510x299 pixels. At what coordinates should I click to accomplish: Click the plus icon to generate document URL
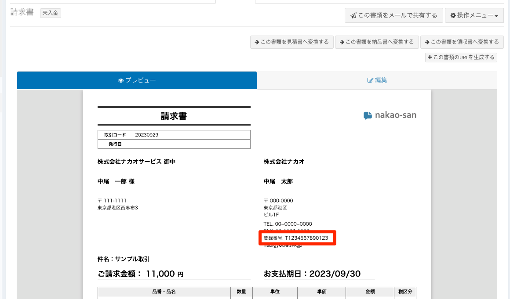coord(430,58)
